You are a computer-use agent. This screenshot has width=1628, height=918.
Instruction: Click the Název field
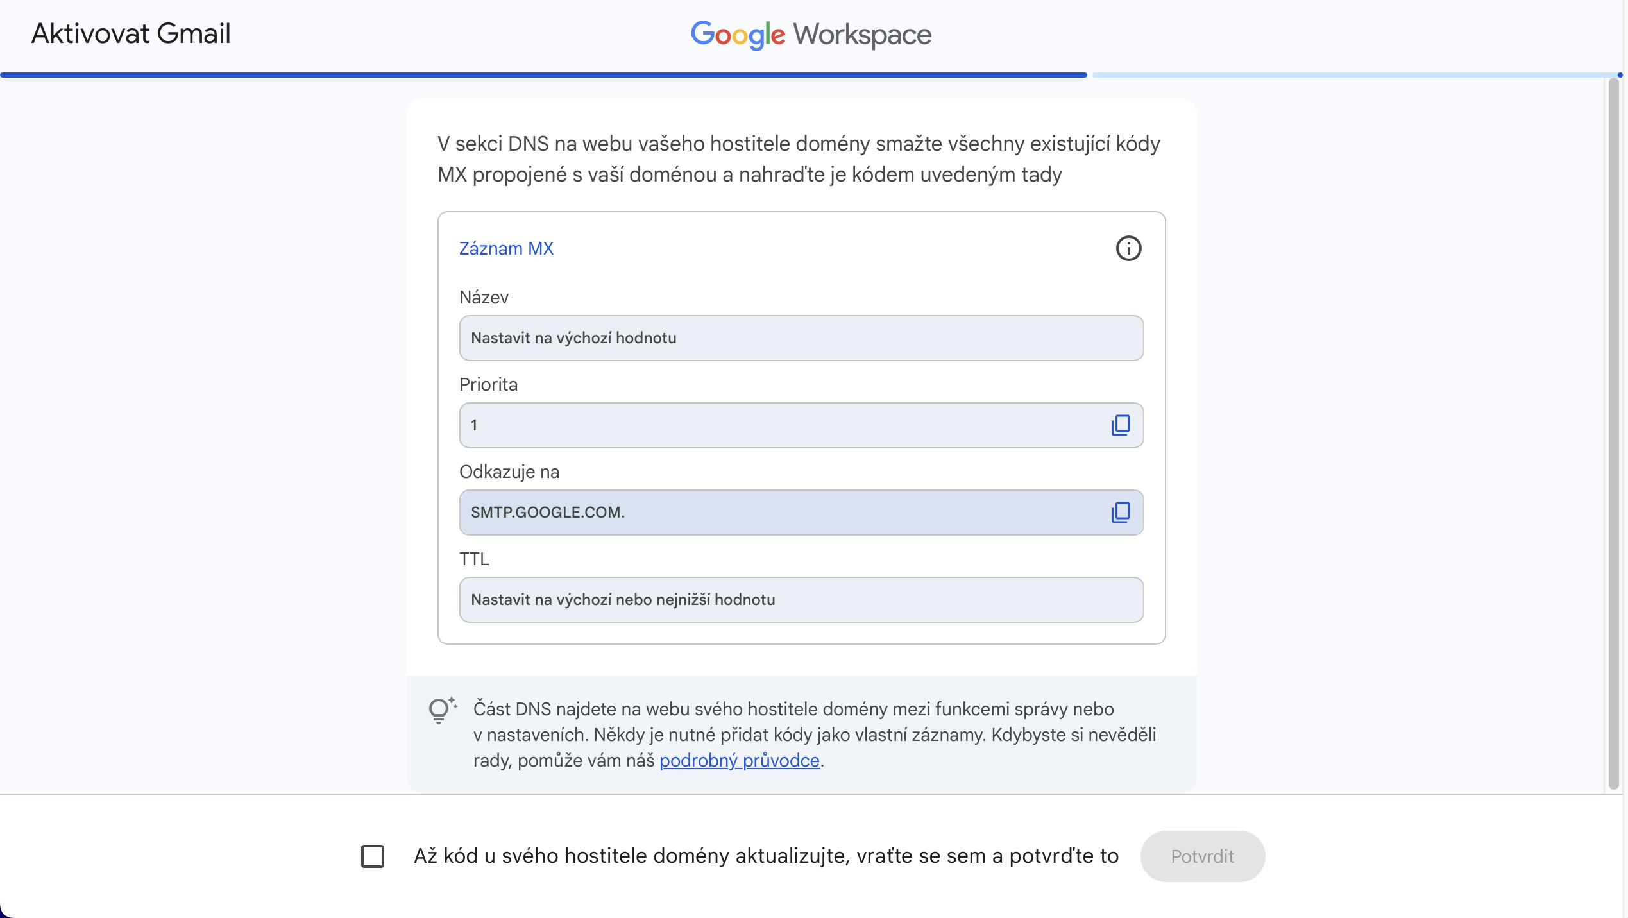pos(801,338)
